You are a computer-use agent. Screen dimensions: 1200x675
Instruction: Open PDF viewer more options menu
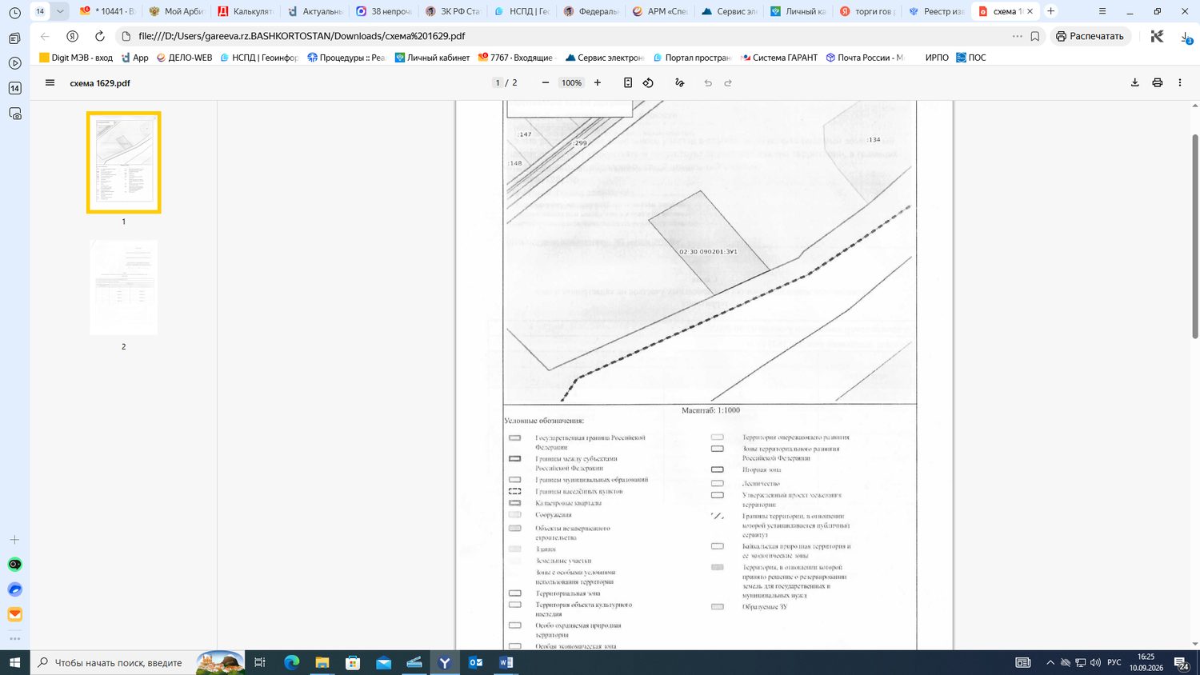tap(1179, 82)
